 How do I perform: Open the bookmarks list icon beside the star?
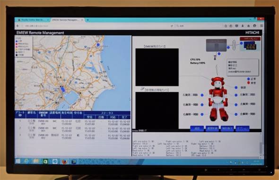click(231, 26)
